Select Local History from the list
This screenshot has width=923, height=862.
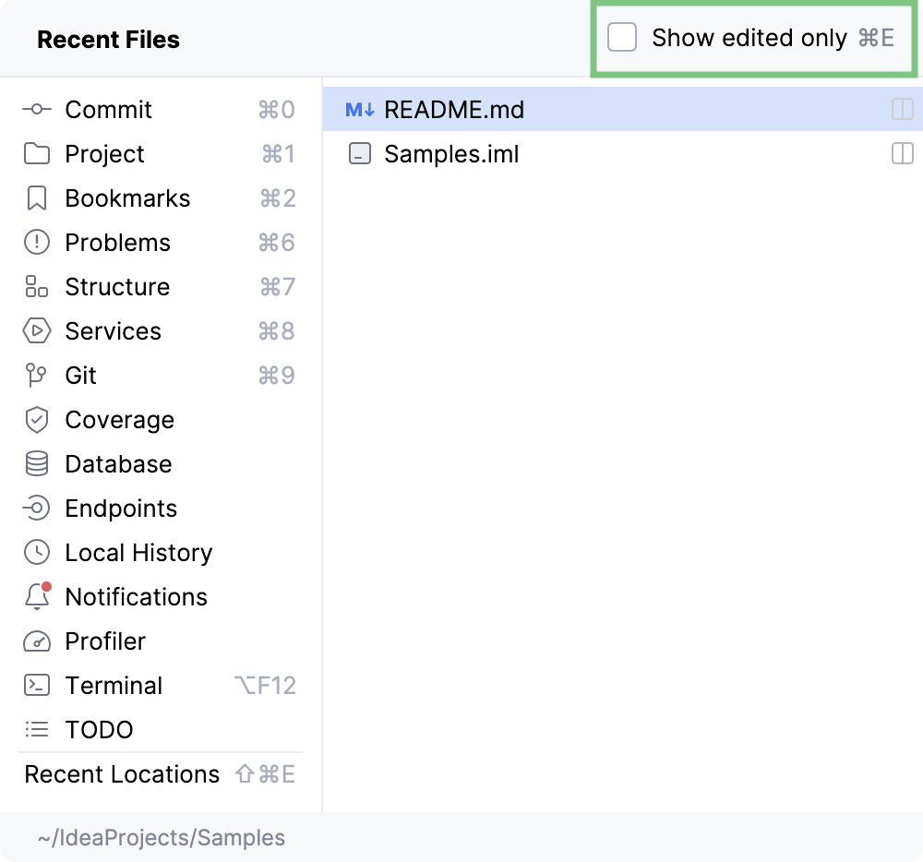[138, 553]
